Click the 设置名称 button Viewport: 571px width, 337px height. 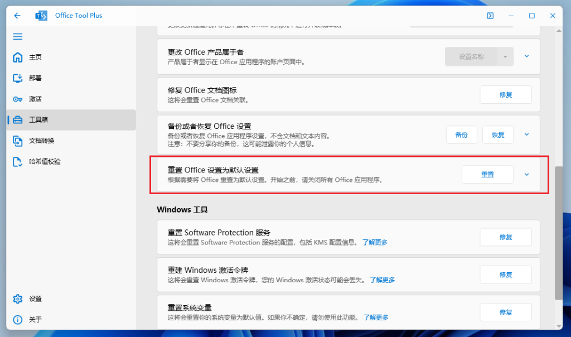[x=471, y=56]
